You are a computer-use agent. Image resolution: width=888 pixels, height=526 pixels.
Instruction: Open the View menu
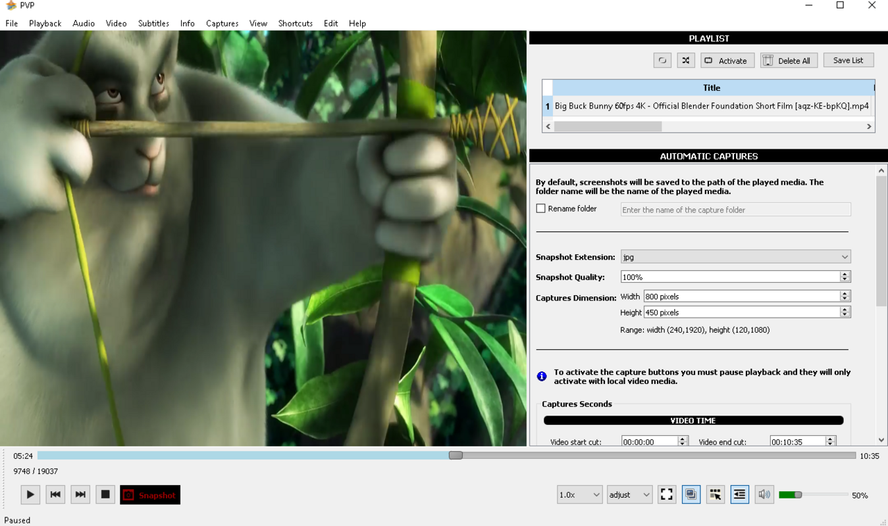(x=258, y=23)
